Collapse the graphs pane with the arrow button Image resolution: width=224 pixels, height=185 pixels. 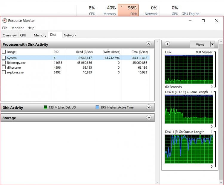[167, 44]
